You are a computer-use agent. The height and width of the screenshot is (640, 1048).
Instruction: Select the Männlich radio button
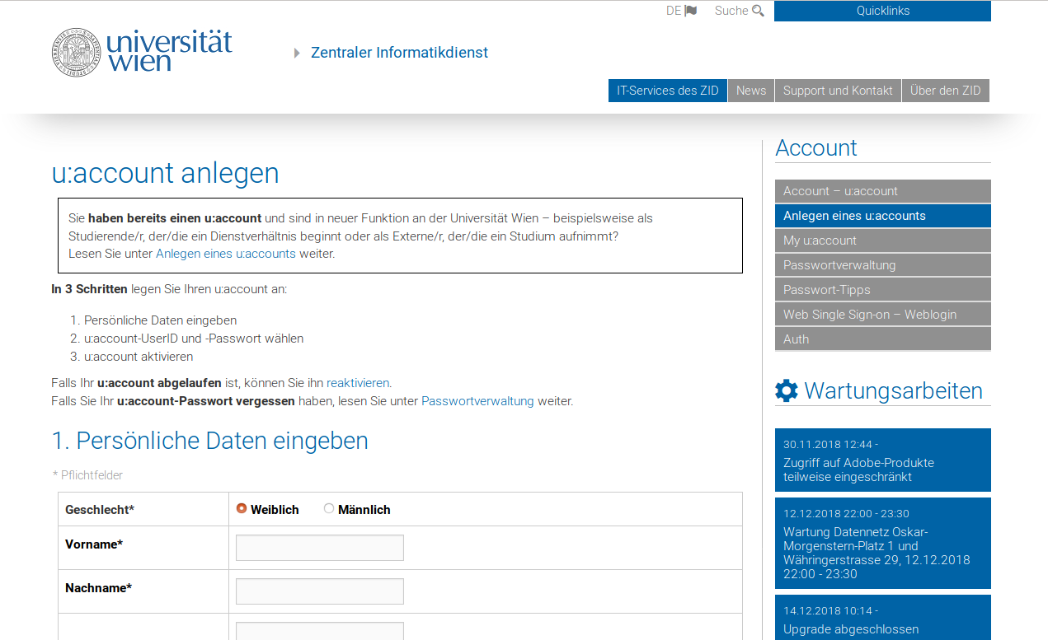329,508
